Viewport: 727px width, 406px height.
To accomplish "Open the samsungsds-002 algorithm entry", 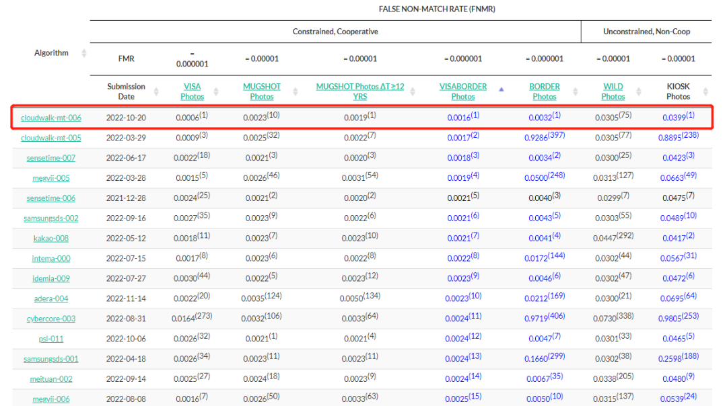I will pos(51,218).
